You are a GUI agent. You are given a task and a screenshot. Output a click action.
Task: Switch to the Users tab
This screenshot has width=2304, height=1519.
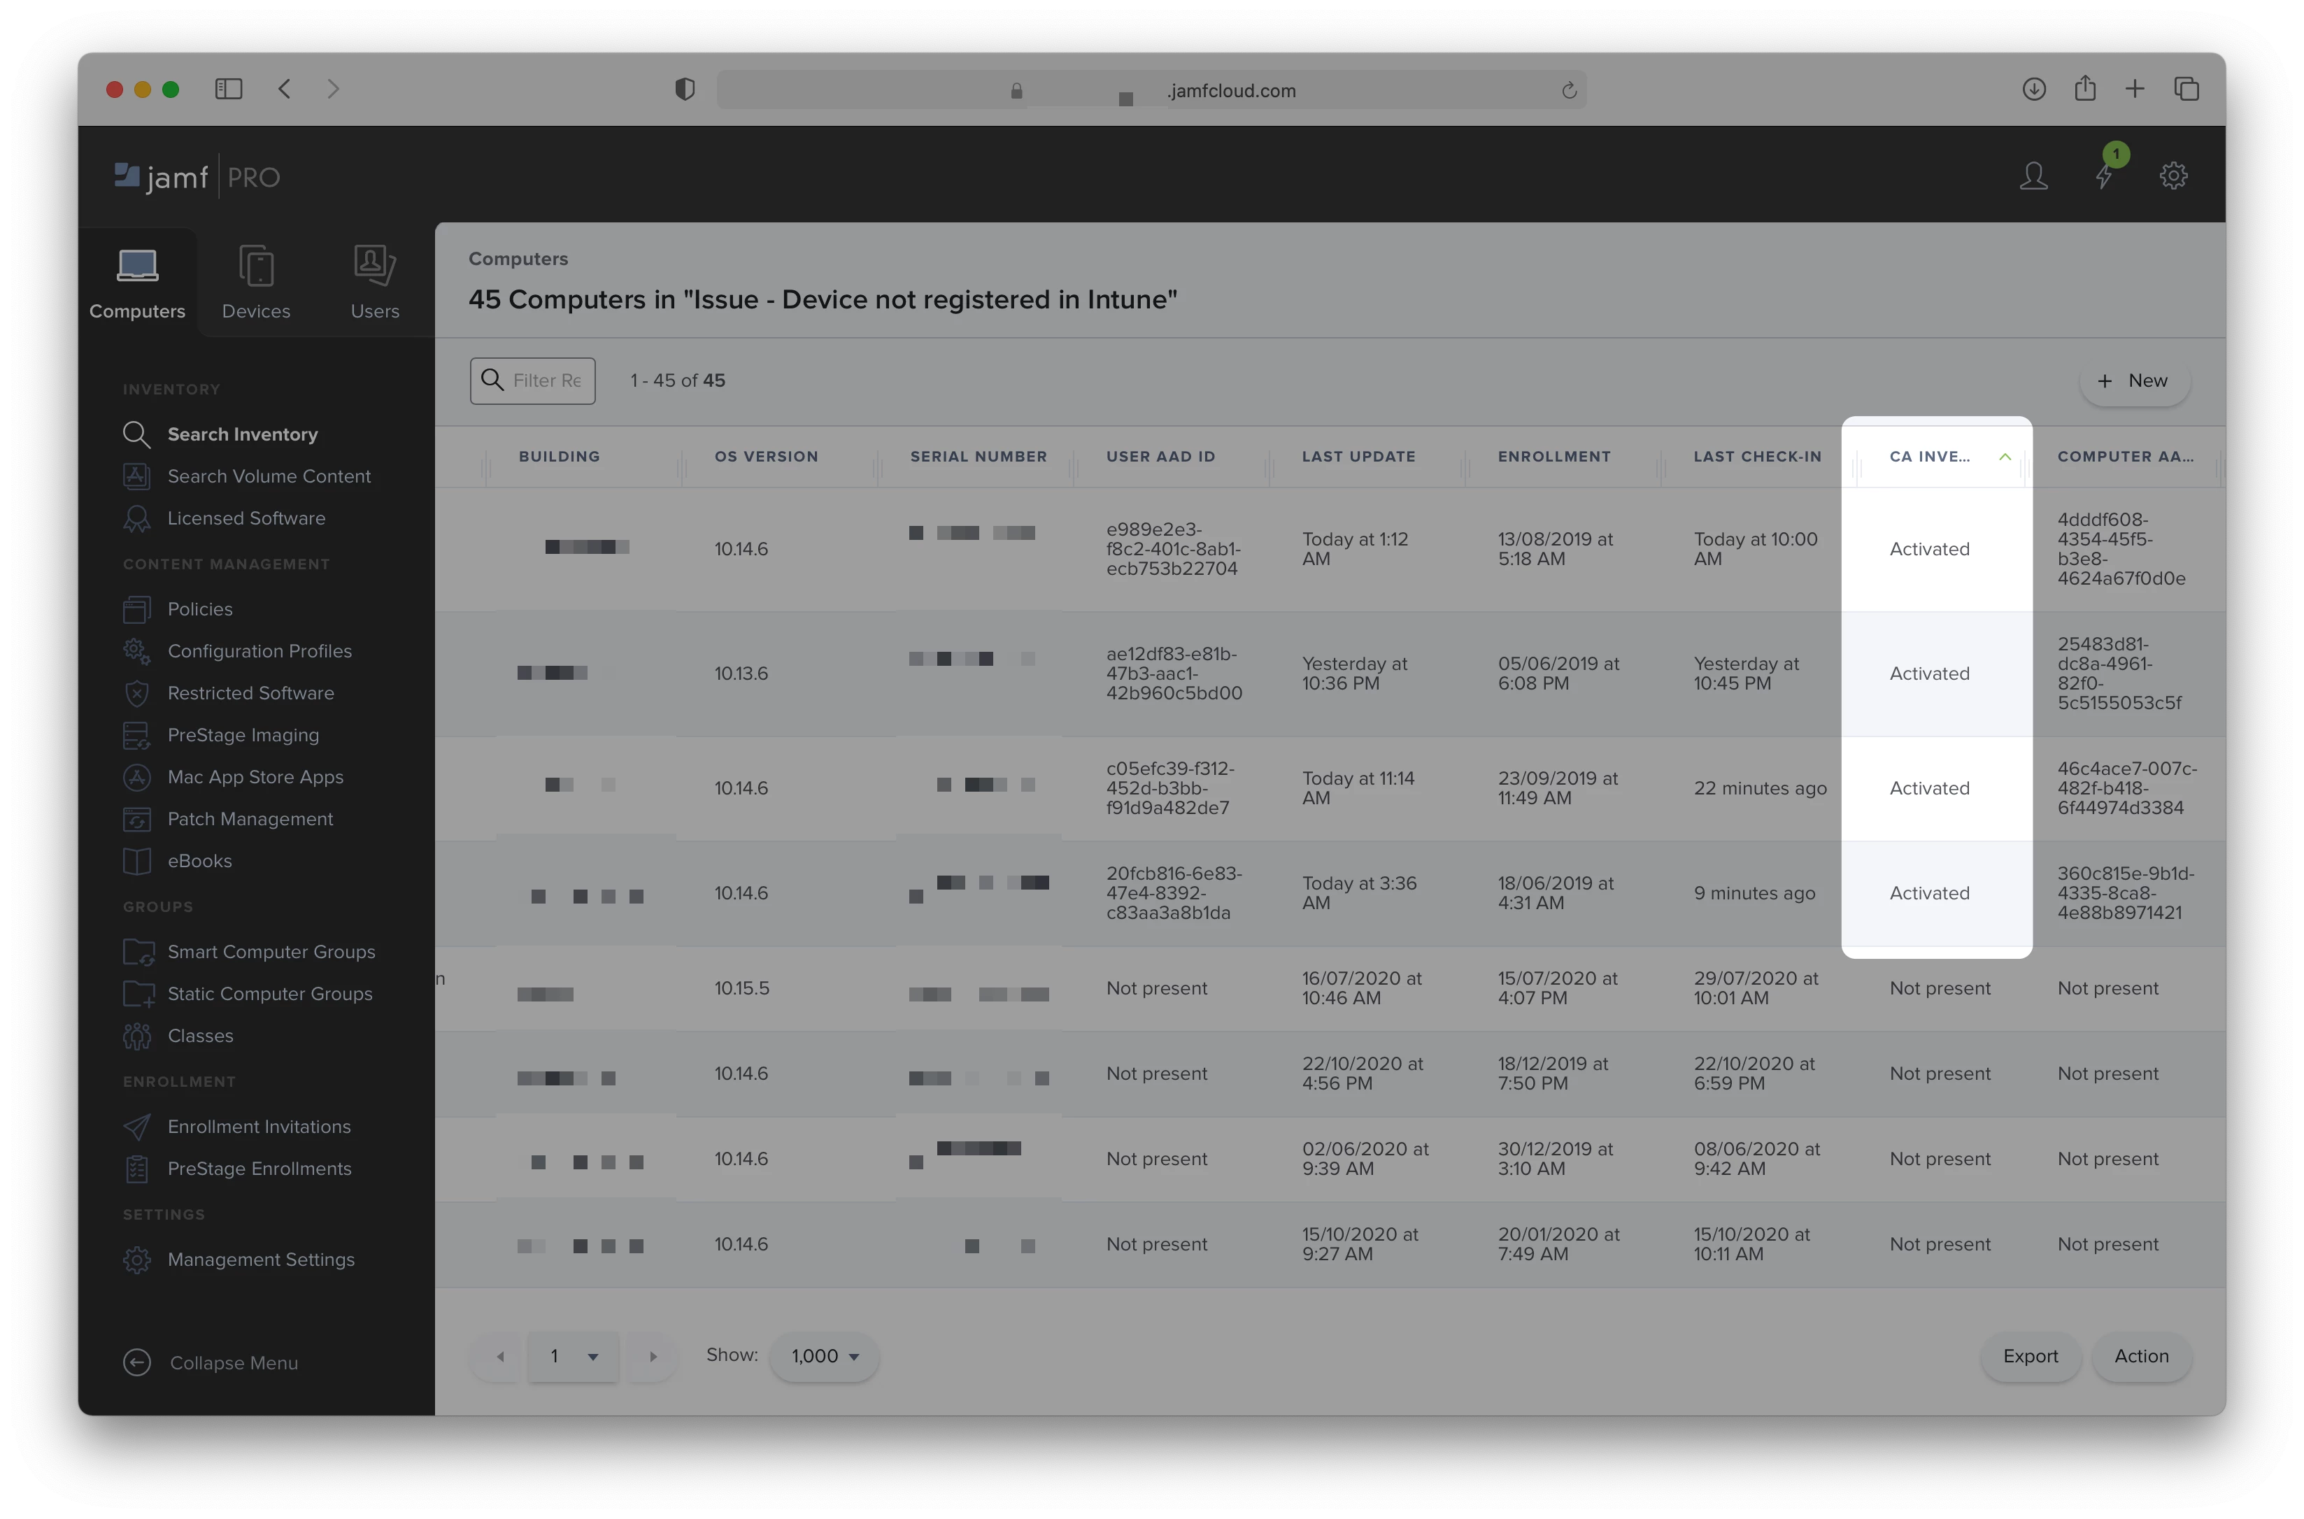375,283
